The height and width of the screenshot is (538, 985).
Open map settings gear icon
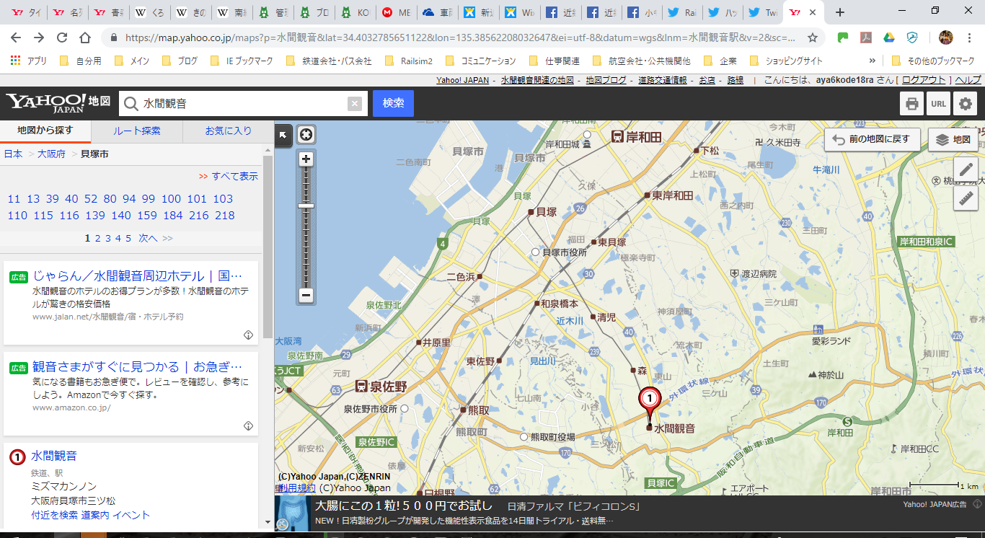point(965,104)
